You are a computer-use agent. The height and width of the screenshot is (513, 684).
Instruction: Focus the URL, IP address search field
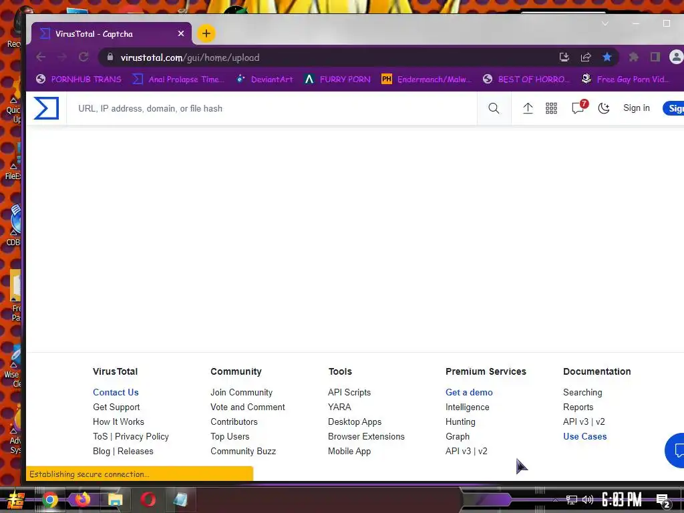click(x=273, y=108)
